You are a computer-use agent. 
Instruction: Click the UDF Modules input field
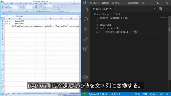pos(49,6)
